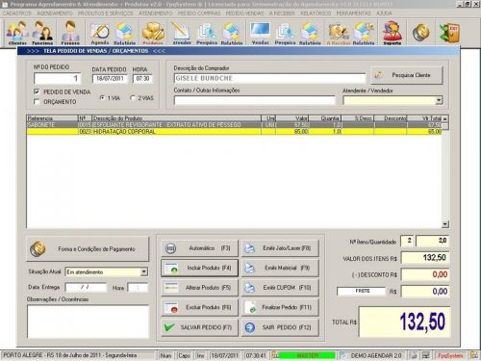Image resolution: width=481 pixels, height=361 pixels.
Task: Click the FpqSystem status bar entry
Action: [450, 355]
